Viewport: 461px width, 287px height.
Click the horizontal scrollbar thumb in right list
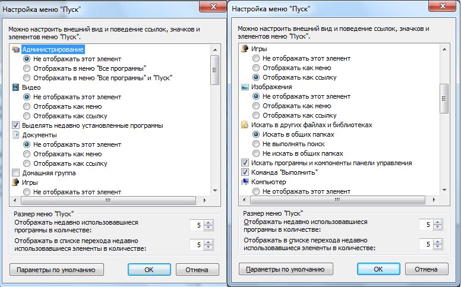pos(337,200)
